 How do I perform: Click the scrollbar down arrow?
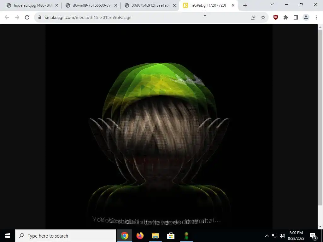[320, 227]
